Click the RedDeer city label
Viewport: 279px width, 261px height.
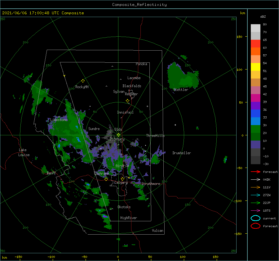pos(131,94)
